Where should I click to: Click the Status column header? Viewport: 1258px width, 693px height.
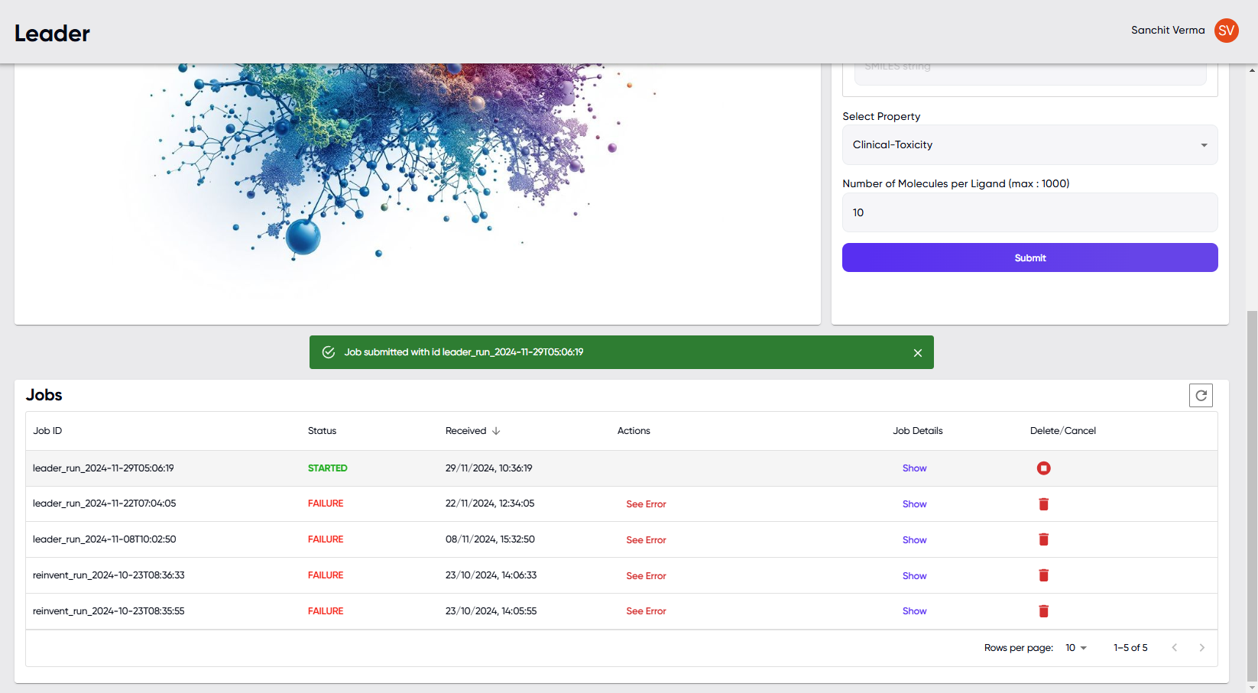pyautogui.click(x=322, y=431)
